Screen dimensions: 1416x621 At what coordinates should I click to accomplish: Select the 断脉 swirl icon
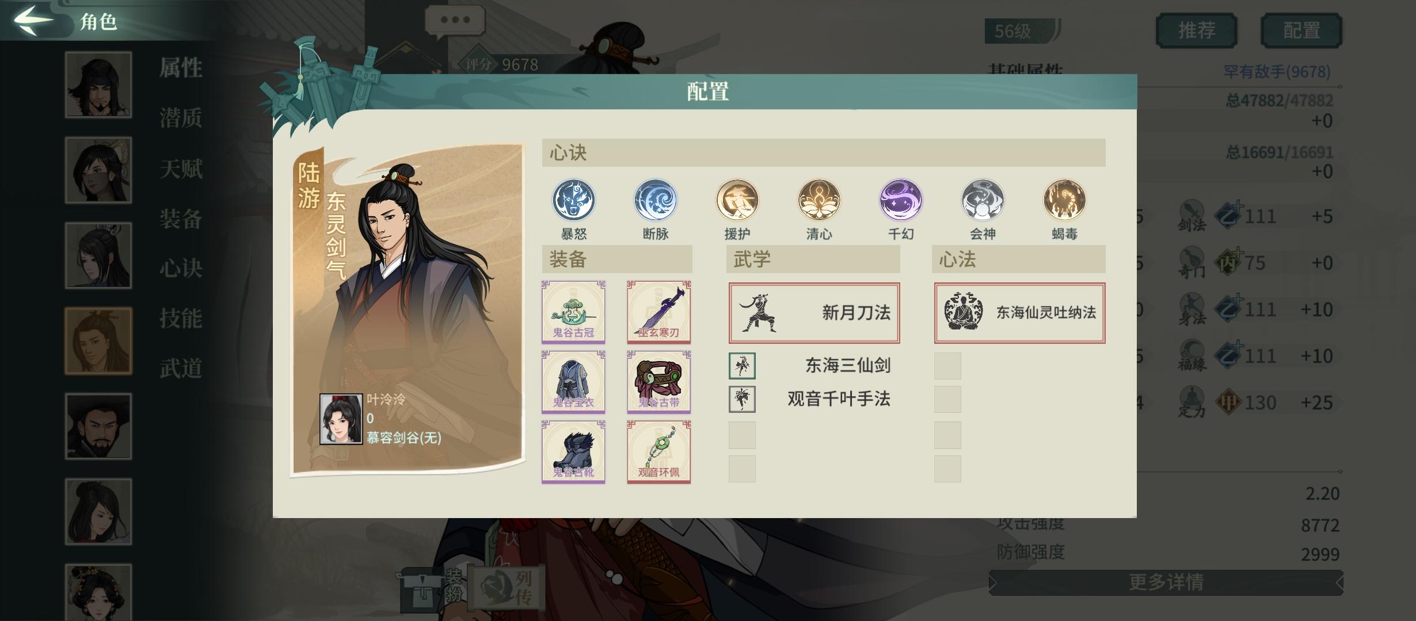pyautogui.click(x=656, y=200)
